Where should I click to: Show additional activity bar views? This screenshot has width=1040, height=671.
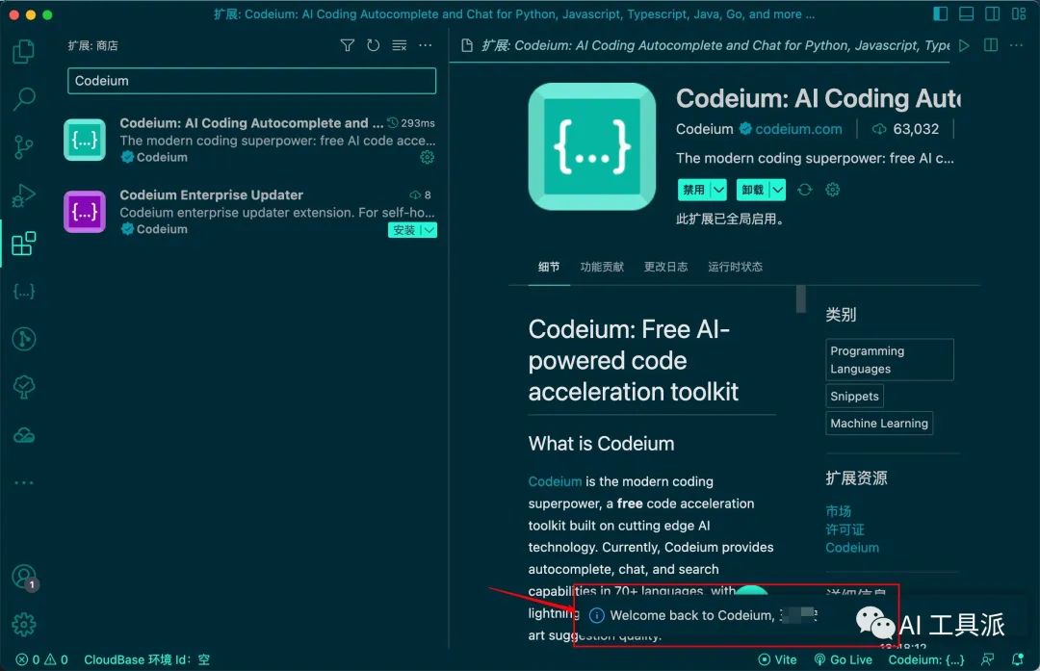tap(24, 482)
